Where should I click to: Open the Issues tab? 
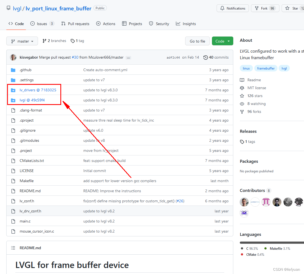pyautogui.click(x=42, y=24)
